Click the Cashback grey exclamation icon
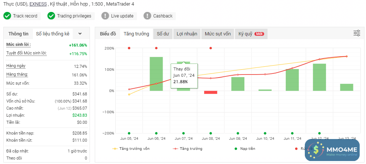366x164 pixels. pos(147,16)
